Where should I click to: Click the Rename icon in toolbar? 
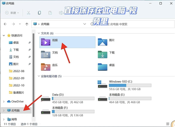tap(61, 13)
